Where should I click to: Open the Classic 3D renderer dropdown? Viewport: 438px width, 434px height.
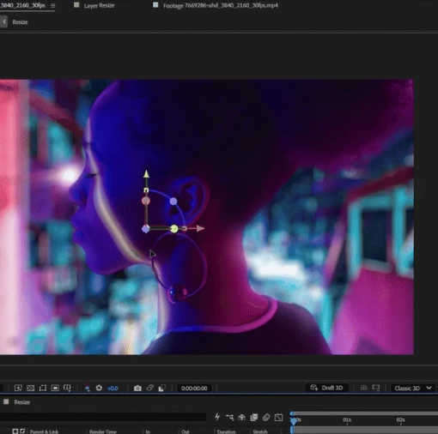coord(413,389)
